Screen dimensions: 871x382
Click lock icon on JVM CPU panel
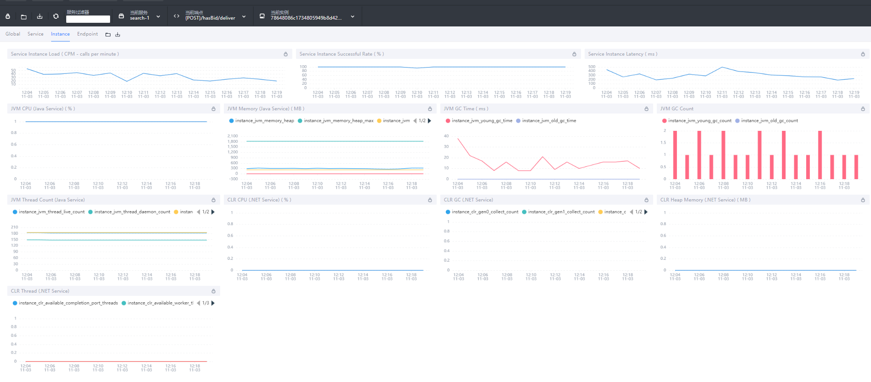[x=213, y=109]
